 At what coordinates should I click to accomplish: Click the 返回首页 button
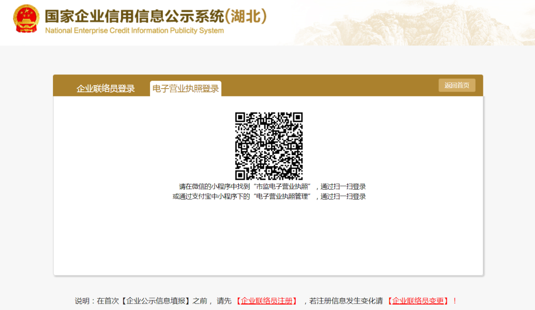[457, 85]
